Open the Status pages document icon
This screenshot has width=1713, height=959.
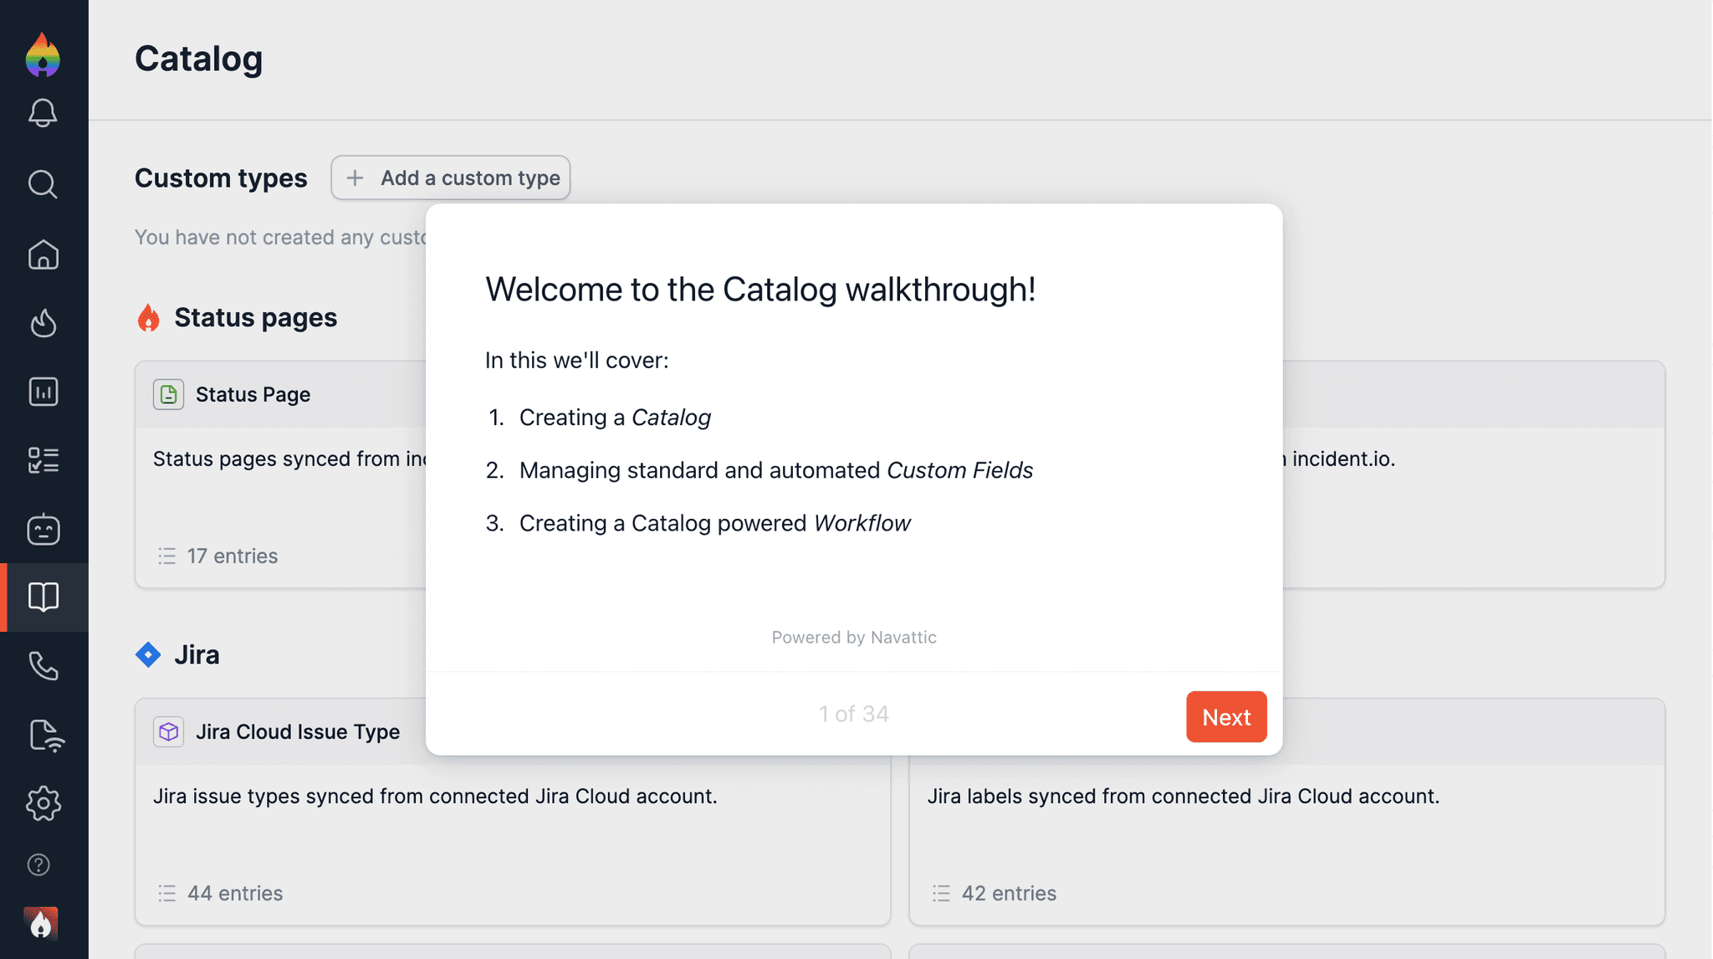pyautogui.click(x=44, y=735)
